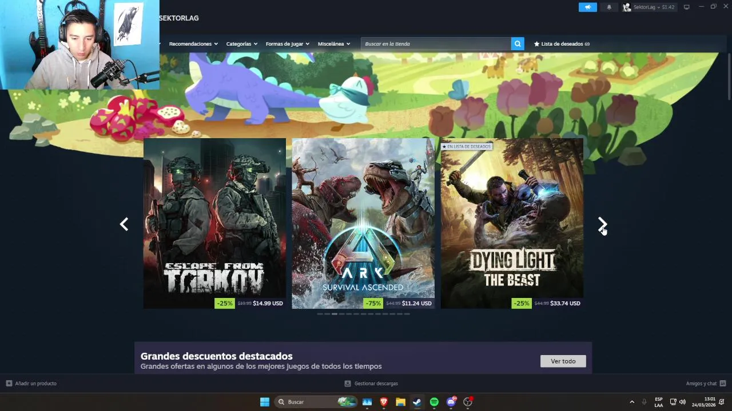
Task: Select the active carousel pagination dot
Action: pos(335,314)
